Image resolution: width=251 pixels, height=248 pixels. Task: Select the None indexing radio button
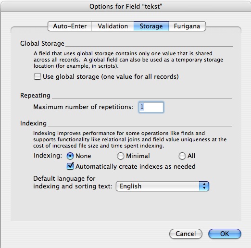pyautogui.click(x=70, y=156)
